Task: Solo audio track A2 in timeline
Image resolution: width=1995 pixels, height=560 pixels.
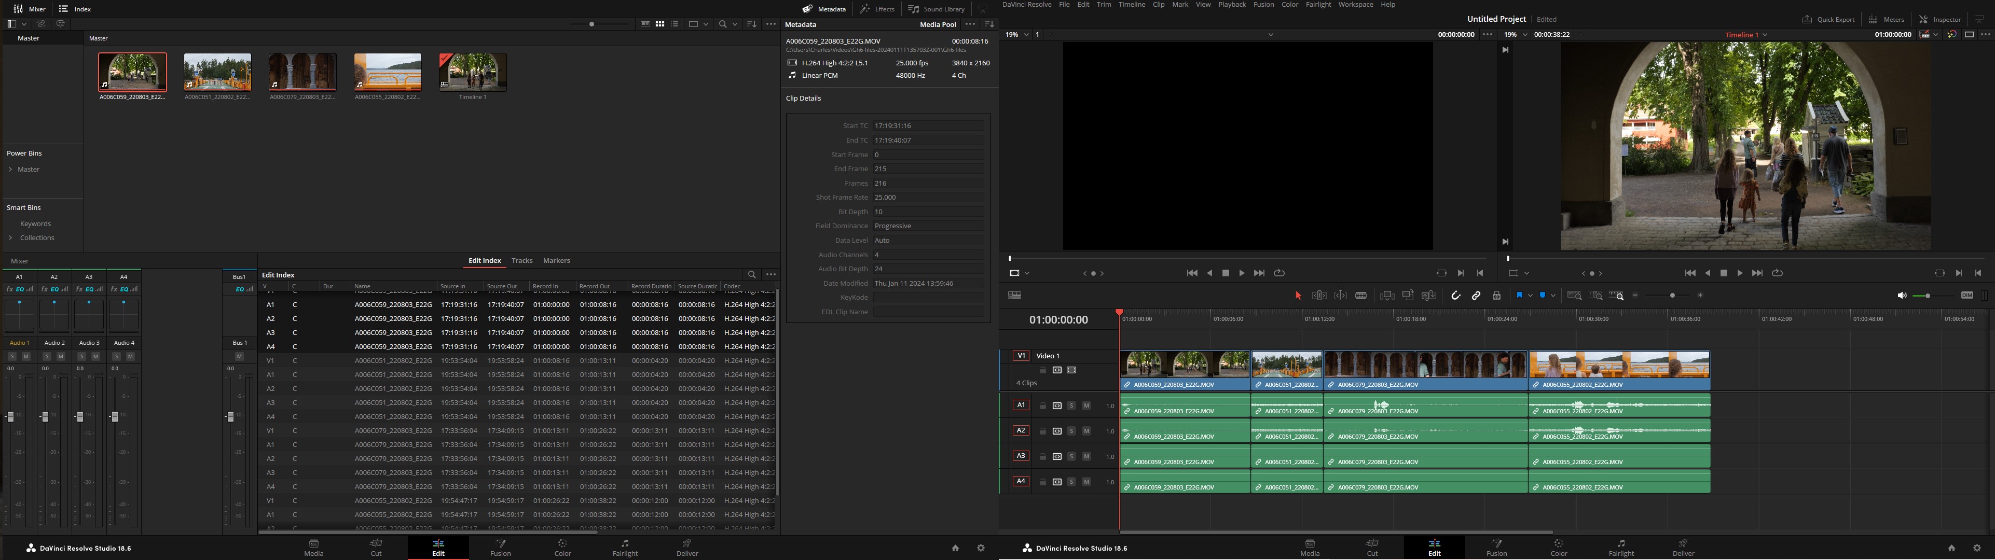Action: click(x=1071, y=431)
